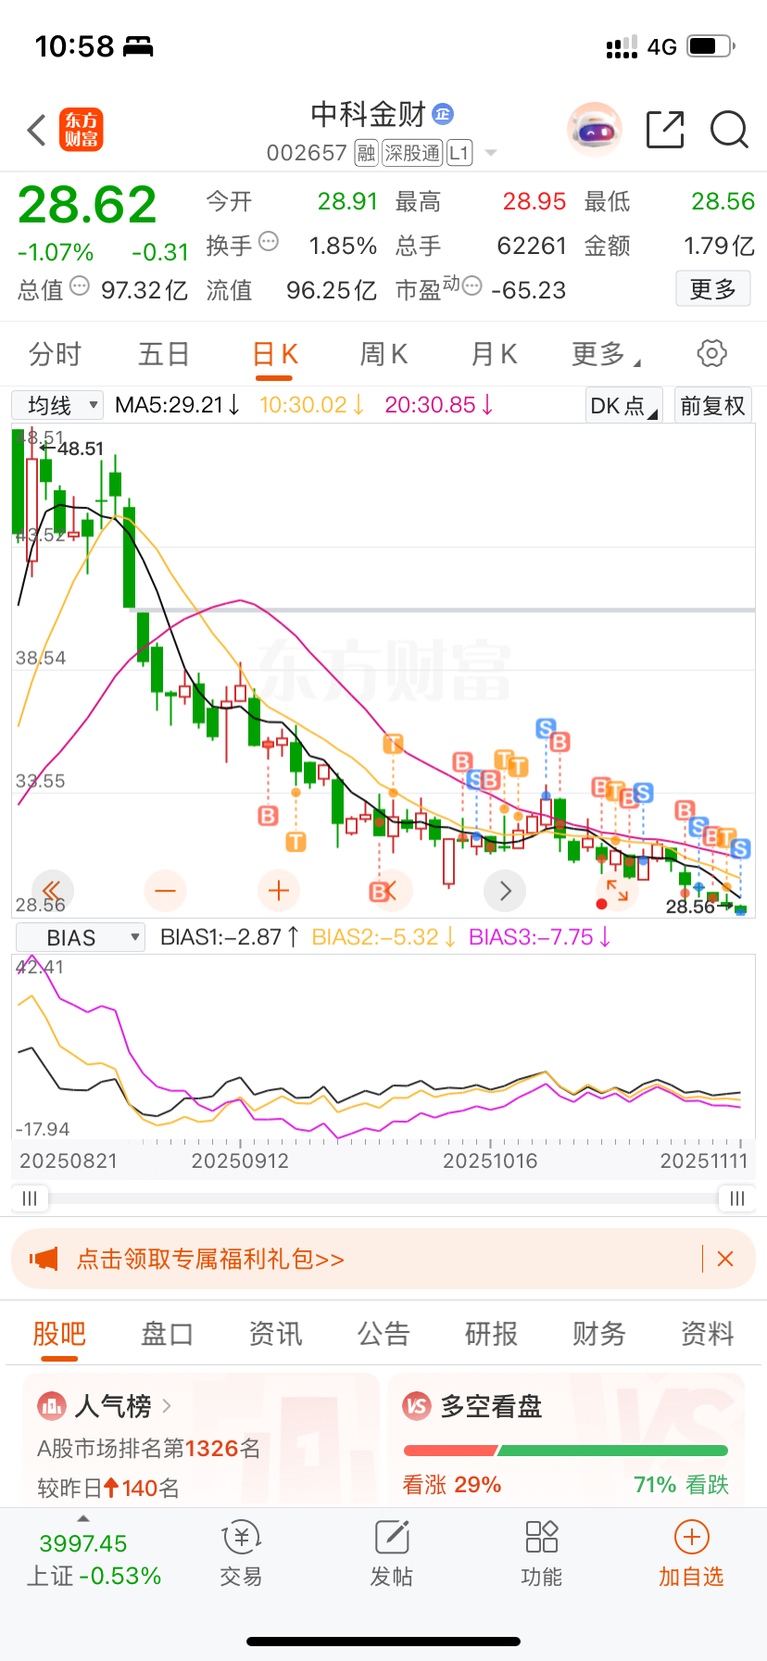Open the 盘口 tab

167,1334
